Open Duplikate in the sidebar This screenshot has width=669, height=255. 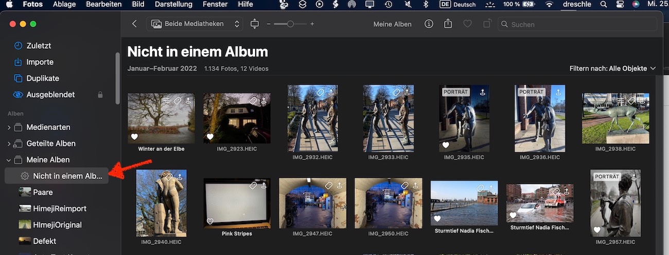[x=42, y=79]
